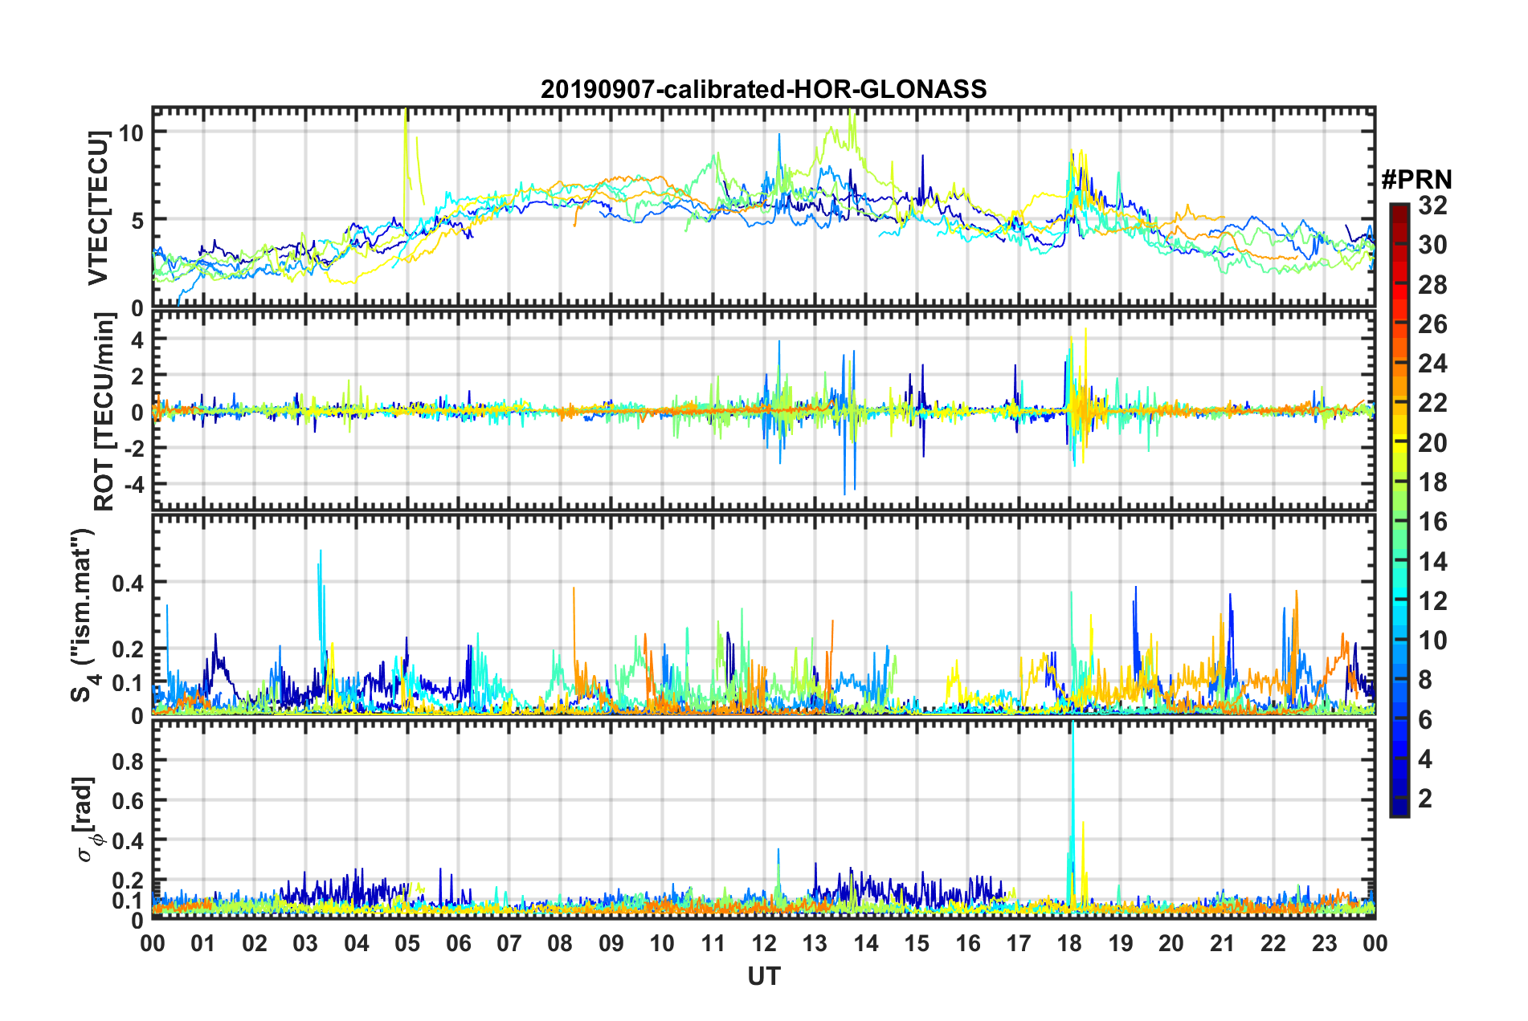Click x-axis hour tick 22
Image resolution: width=1528 pixels, height=1021 pixels.
pyautogui.click(x=1273, y=943)
